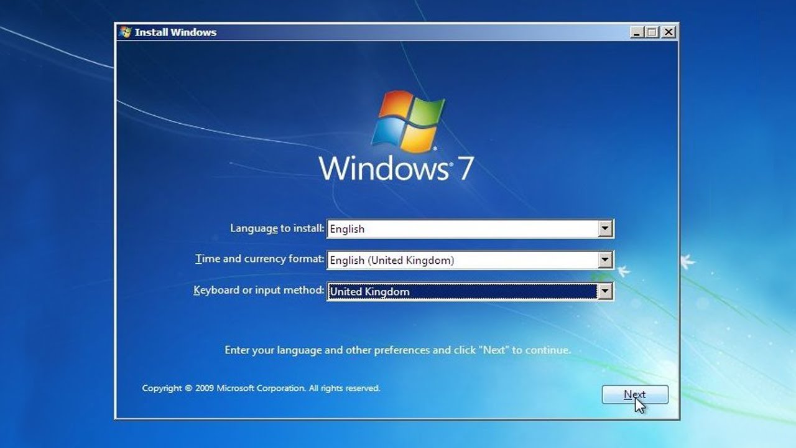Click the Next button
This screenshot has width=796, height=448.
pyautogui.click(x=635, y=394)
